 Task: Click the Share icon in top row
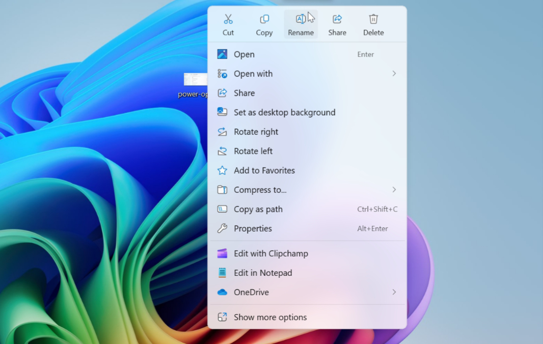[337, 19]
